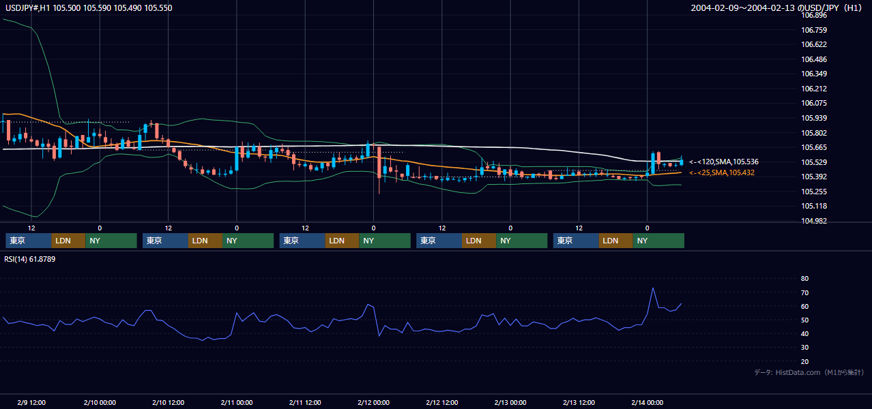Screen dimensions: 872x409
Task: Click price axis label 106.075
Action: point(813,103)
